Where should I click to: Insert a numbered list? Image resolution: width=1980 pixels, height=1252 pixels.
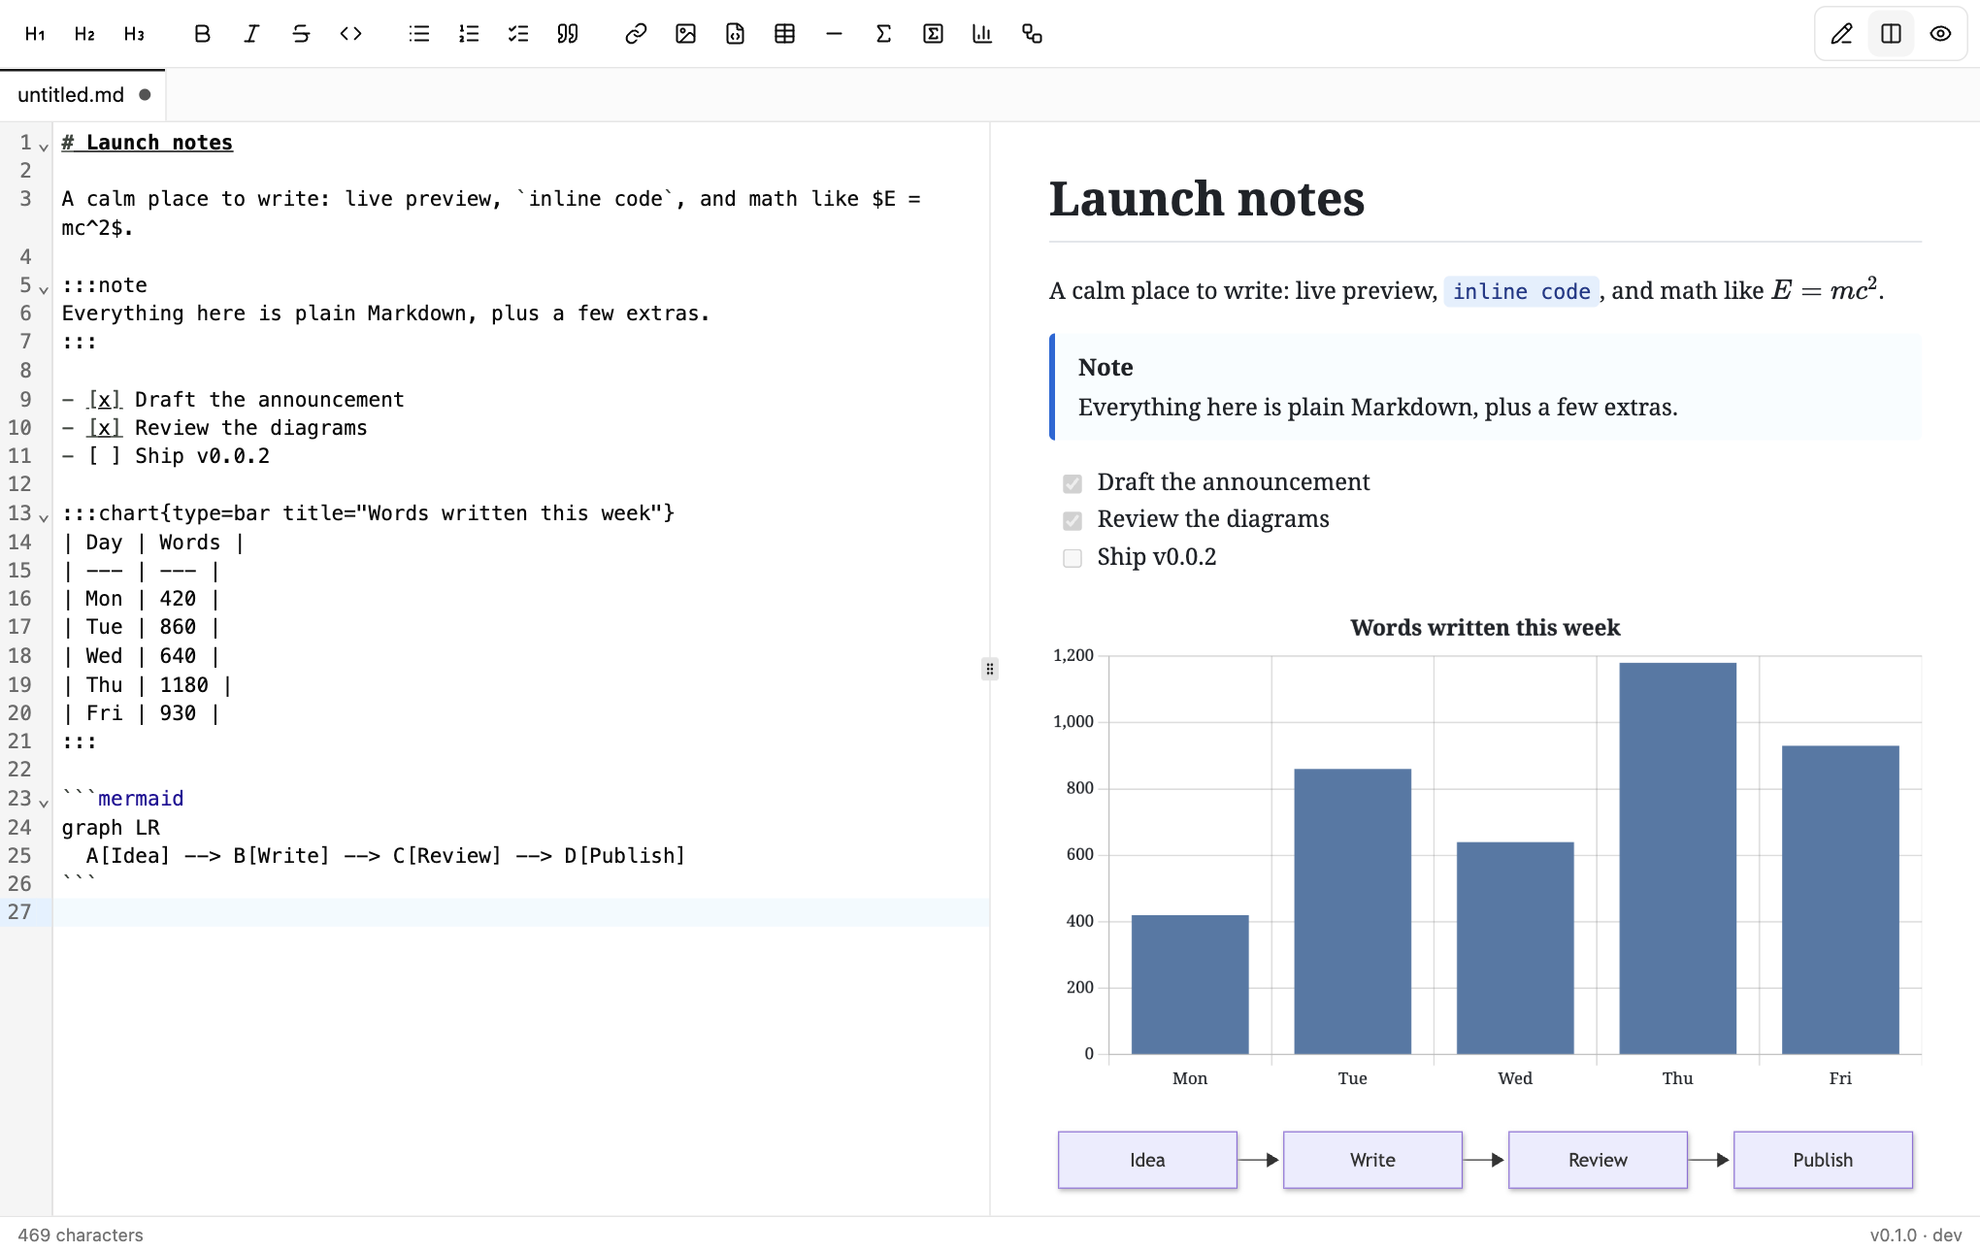(469, 34)
